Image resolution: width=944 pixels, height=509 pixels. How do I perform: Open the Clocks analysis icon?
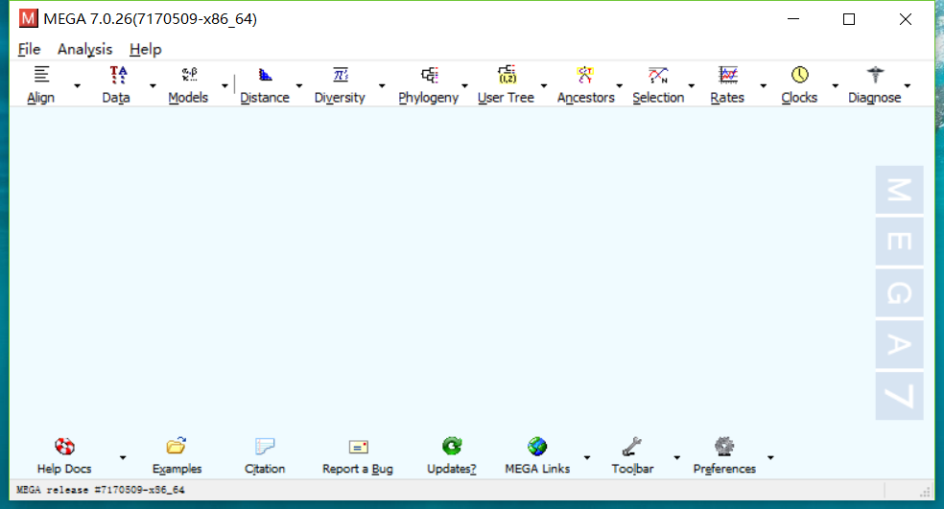[x=799, y=75]
